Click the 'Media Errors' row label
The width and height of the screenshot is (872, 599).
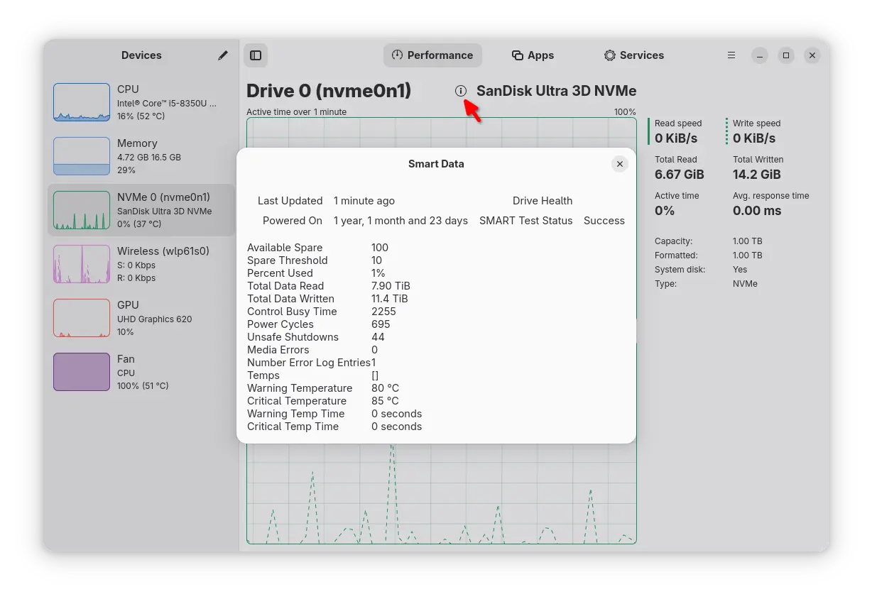click(x=278, y=350)
